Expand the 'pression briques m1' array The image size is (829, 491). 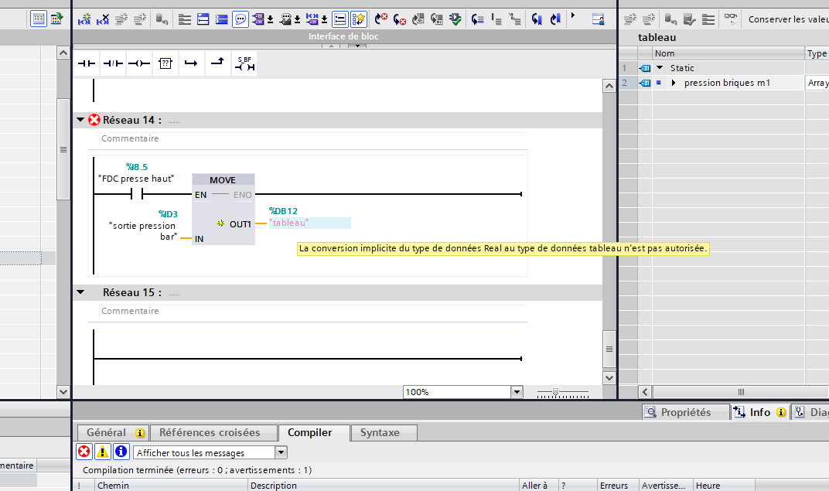(x=674, y=83)
